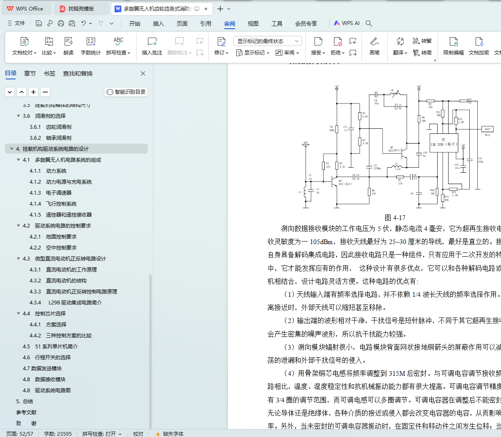This screenshot has width=501, height=437.
Task: Click the 缺失字体 warning in status bar
Action: coord(170,434)
